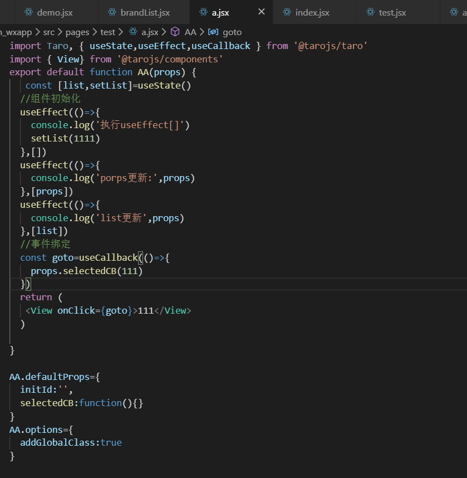Click the goto breadcrumb label
467x478 pixels.
coord(232,32)
